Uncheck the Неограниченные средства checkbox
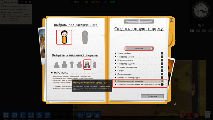Screen dimensions: 213x120 162,81
